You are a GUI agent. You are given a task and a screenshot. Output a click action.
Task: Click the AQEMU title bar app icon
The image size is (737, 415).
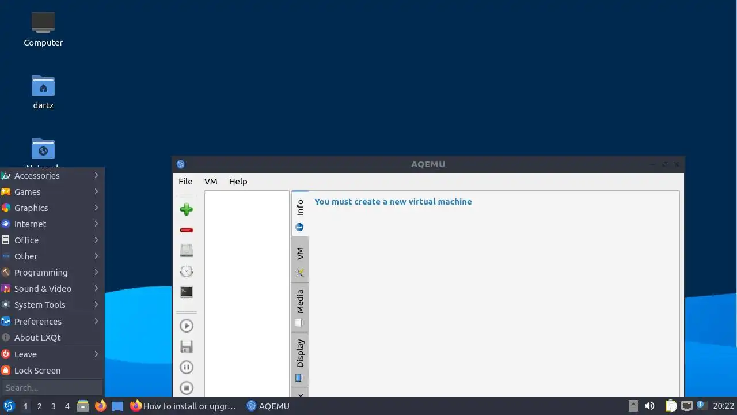181,164
